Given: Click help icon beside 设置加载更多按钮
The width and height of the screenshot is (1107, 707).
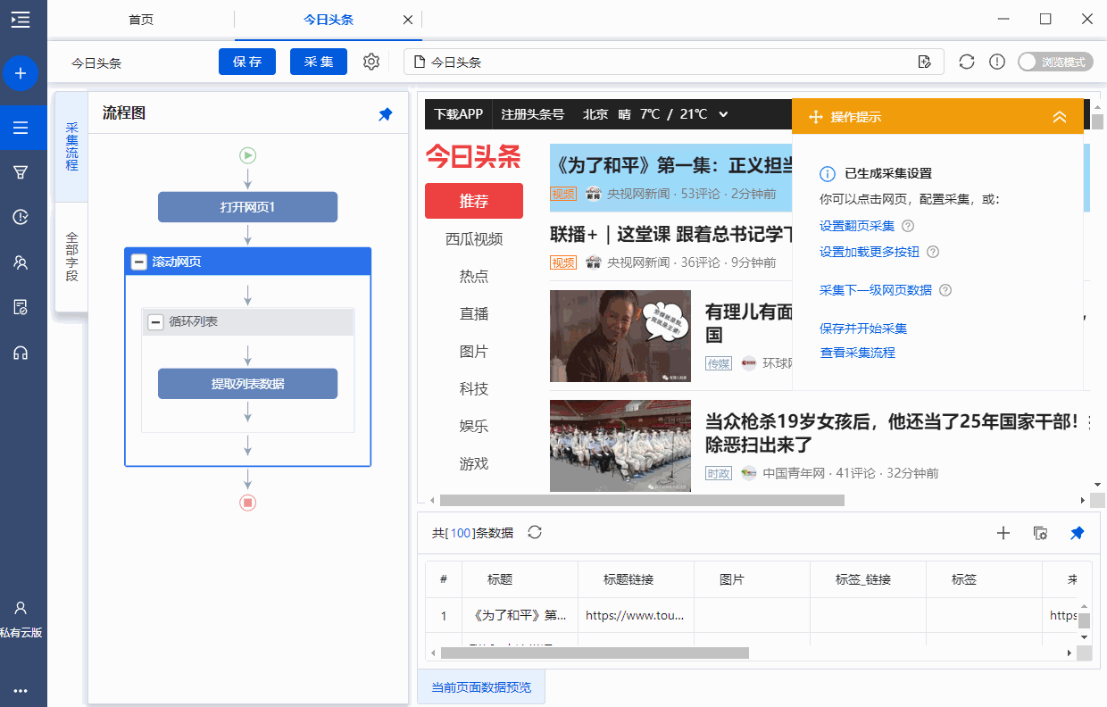Looking at the screenshot, I should [933, 252].
